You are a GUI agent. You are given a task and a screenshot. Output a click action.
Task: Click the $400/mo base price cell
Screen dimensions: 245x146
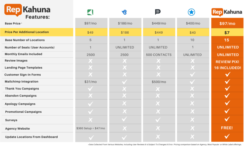[193, 23]
